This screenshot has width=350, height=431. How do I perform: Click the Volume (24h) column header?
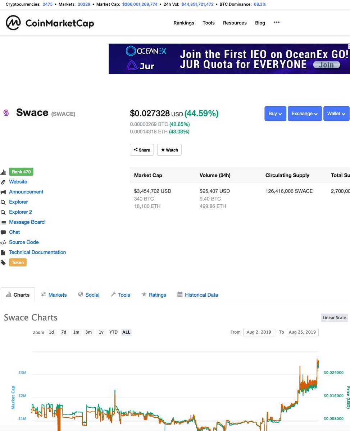[x=215, y=175]
